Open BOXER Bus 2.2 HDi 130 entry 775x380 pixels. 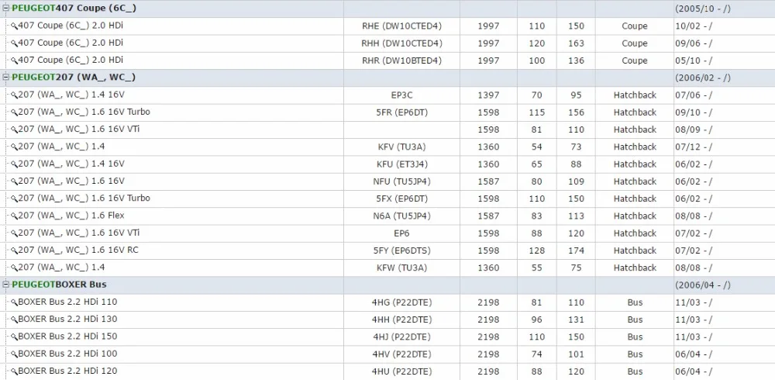(67, 320)
